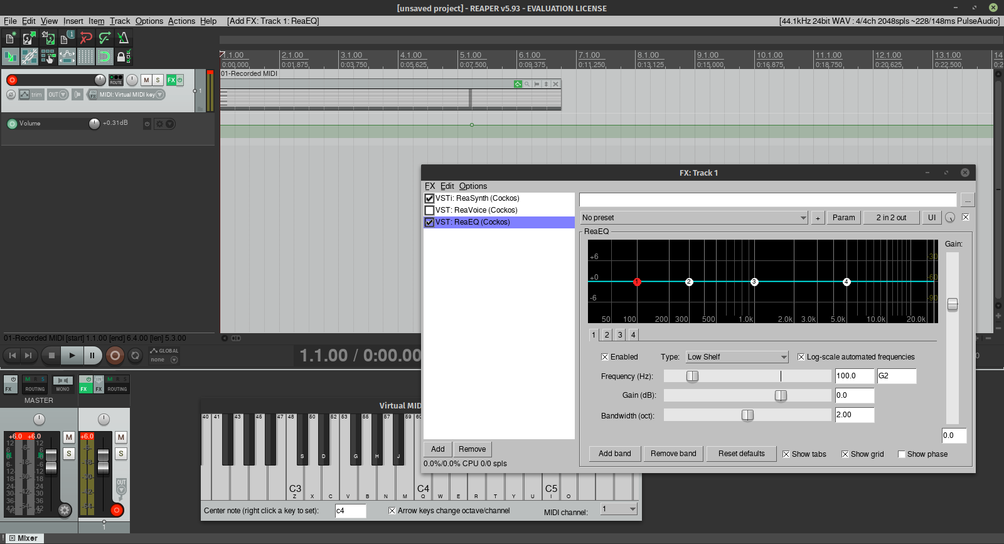Click the red Undo icon
The height and width of the screenshot is (544, 1004).
pos(86,38)
